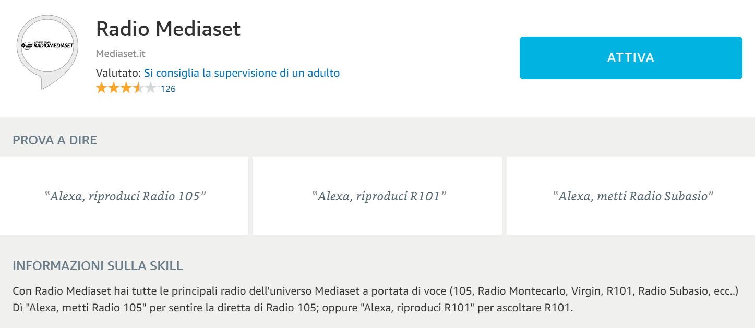Click the PROVA A DIRE section header
This screenshot has width=755, height=328.
tap(55, 140)
